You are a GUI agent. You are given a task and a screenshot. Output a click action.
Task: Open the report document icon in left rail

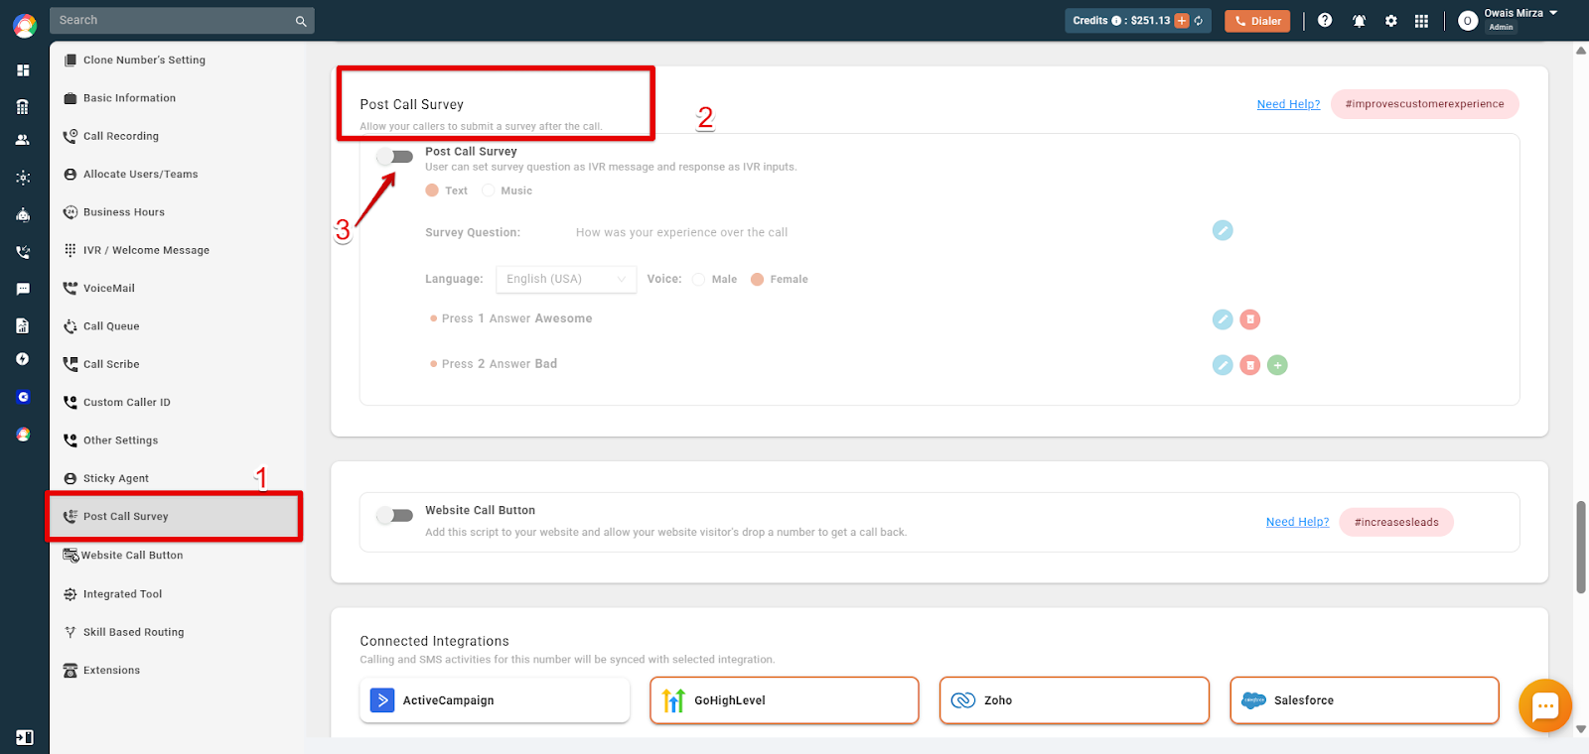(x=23, y=325)
